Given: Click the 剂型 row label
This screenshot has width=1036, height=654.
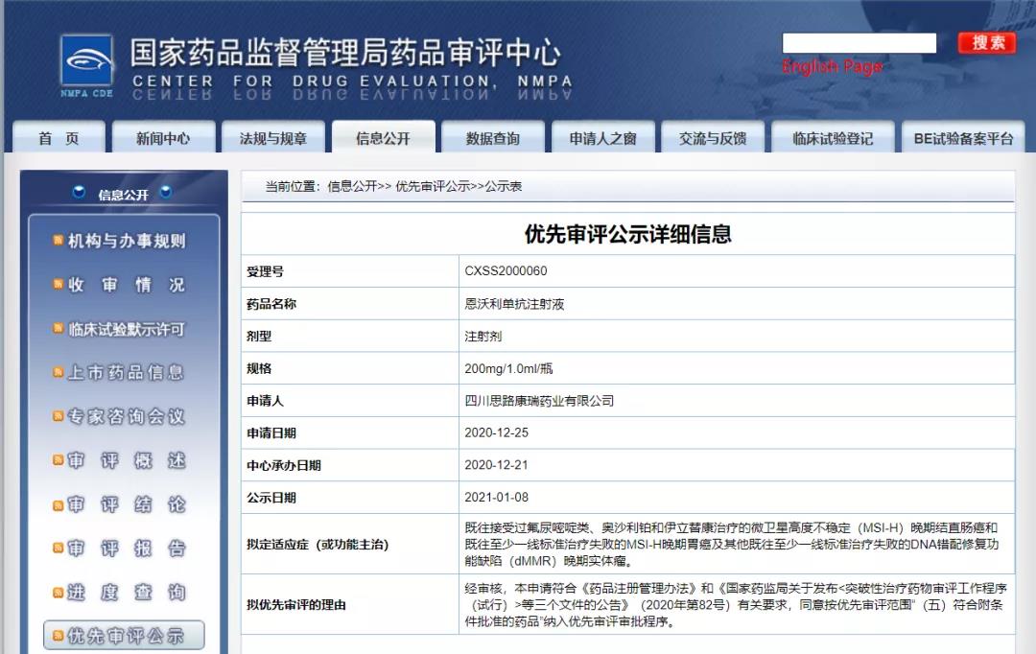Looking at the screenshot, I should coord(259,337).
